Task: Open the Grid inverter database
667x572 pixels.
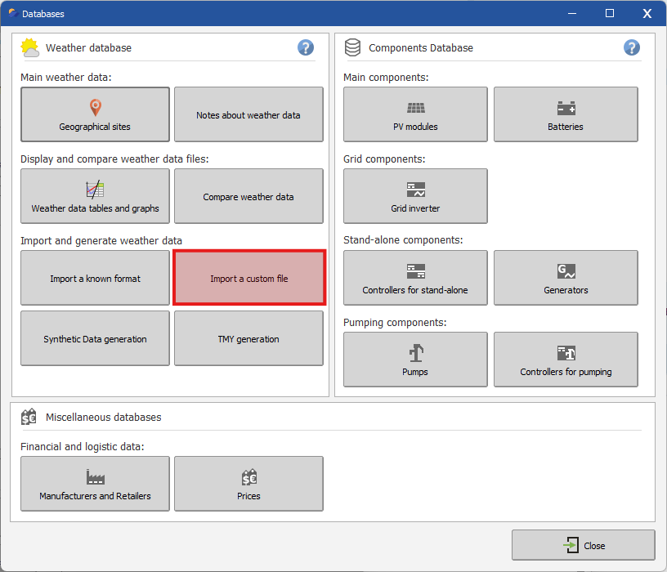Action: click(415, 196)
